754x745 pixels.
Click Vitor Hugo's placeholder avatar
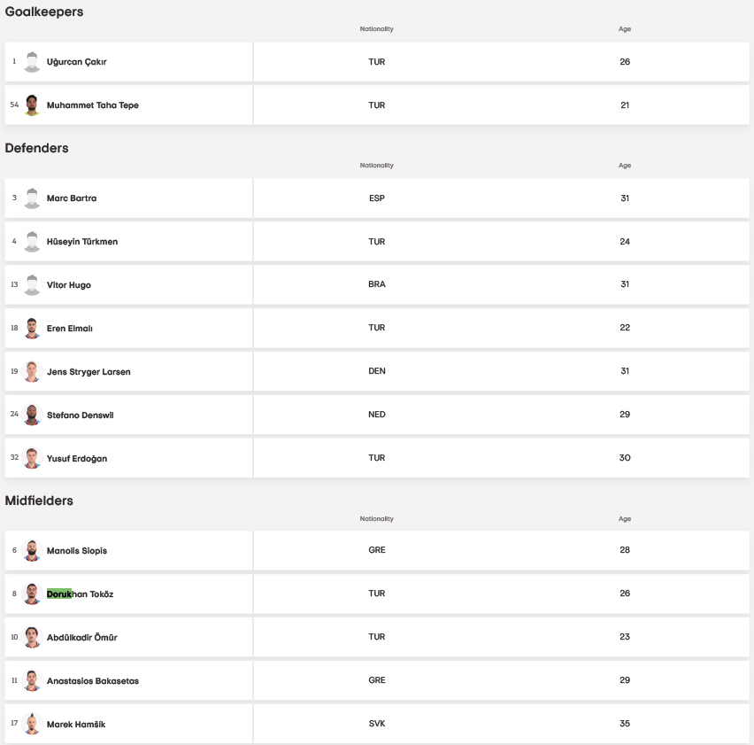coord(33,285)
